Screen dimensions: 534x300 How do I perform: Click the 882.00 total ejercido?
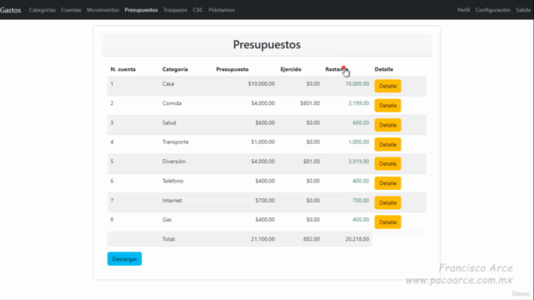click(x=311, y=239)
